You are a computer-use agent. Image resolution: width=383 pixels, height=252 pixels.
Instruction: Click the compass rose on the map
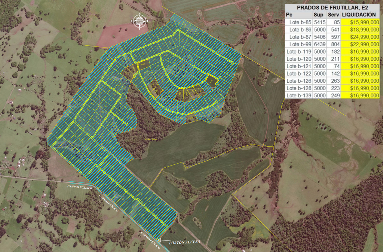tap(140, 21)
